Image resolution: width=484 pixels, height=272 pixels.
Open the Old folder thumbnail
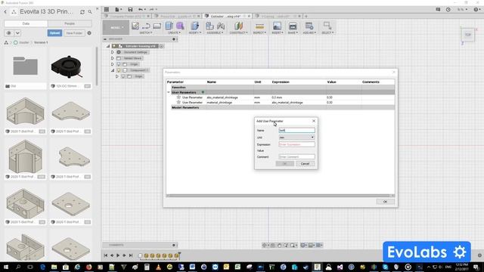25,66
